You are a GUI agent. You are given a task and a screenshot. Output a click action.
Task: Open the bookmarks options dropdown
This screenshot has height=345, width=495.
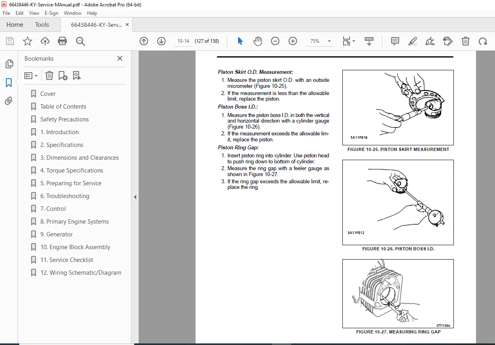[31, 75]
